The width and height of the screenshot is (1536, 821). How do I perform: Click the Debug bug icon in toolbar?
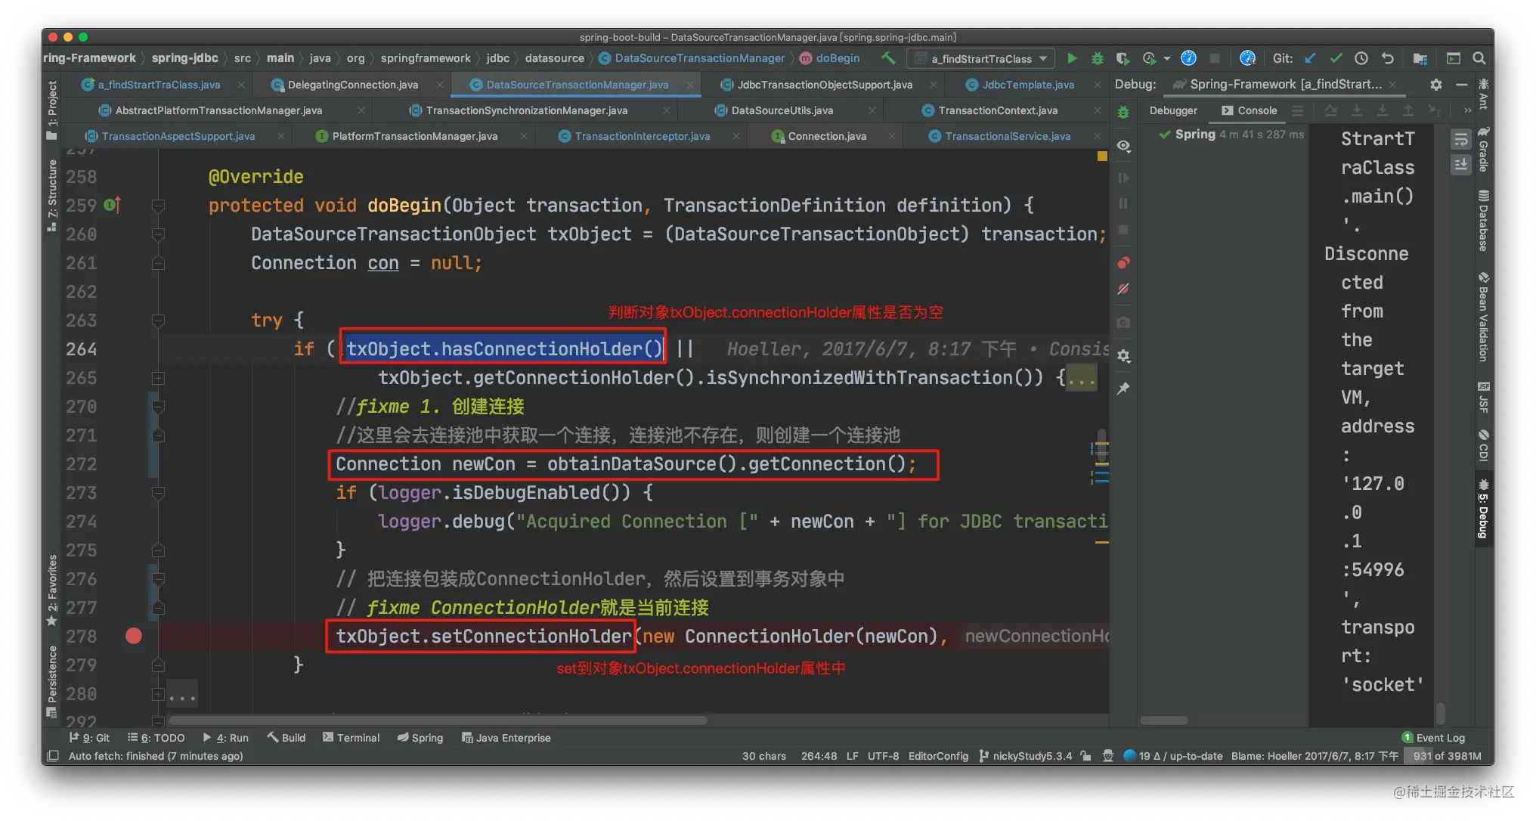click(1098, 58)
